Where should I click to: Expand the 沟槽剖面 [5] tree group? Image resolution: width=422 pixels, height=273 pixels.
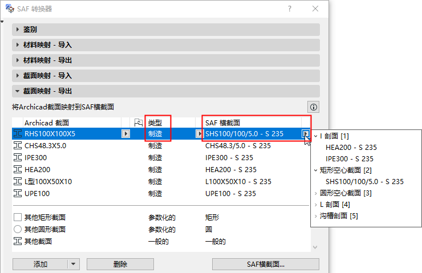tap(316, 216)
